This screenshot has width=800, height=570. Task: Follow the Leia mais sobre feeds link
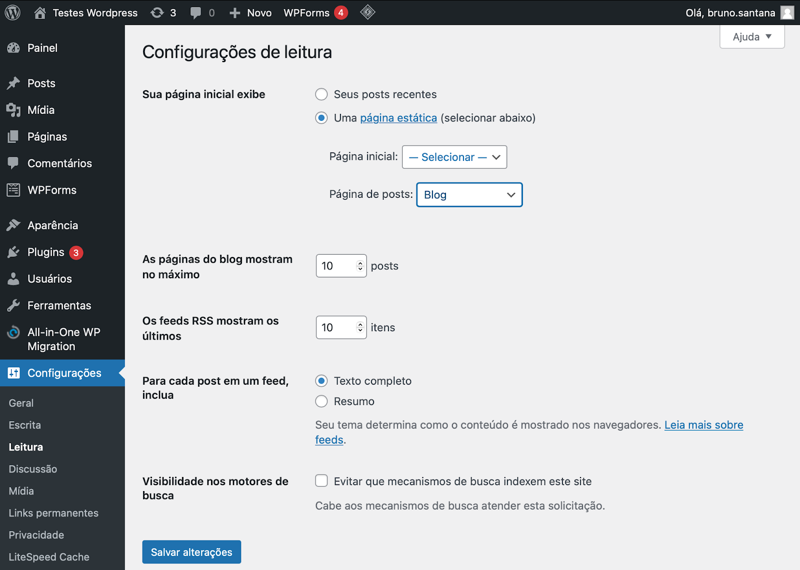(703, 425)
